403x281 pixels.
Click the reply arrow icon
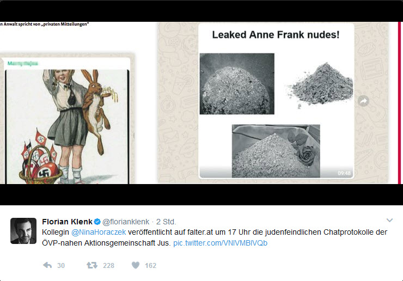pyautogui.click(x=47, y=265)
